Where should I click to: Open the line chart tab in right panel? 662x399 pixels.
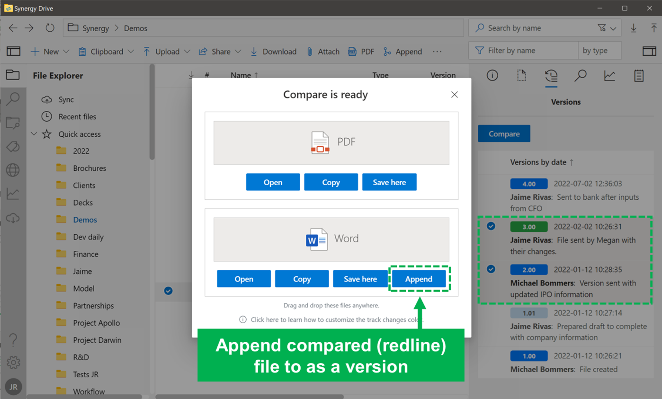point(609,75)
